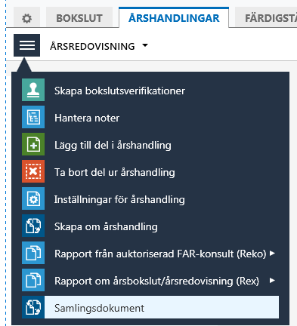297x326 pixels.
Task: Open Rapport från auktoriserad FAR-konsult (Reko)
Action: (160, 254)
